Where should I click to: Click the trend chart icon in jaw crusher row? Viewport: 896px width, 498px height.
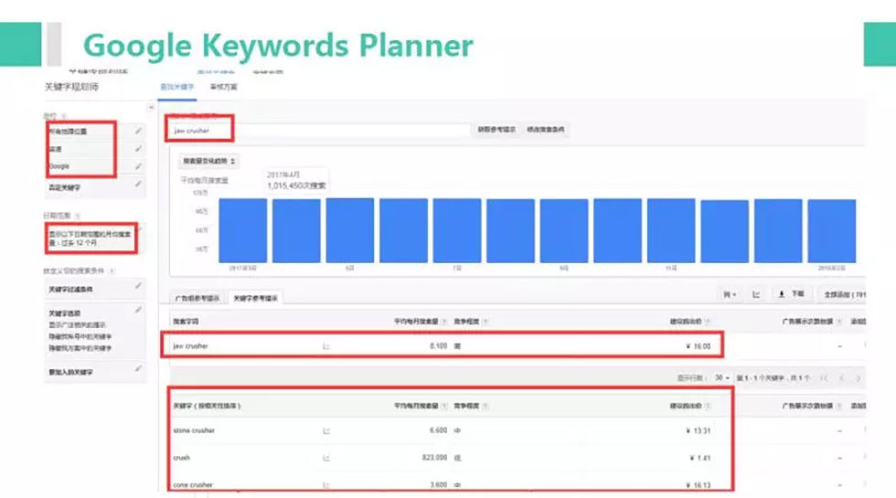(325, 346)
